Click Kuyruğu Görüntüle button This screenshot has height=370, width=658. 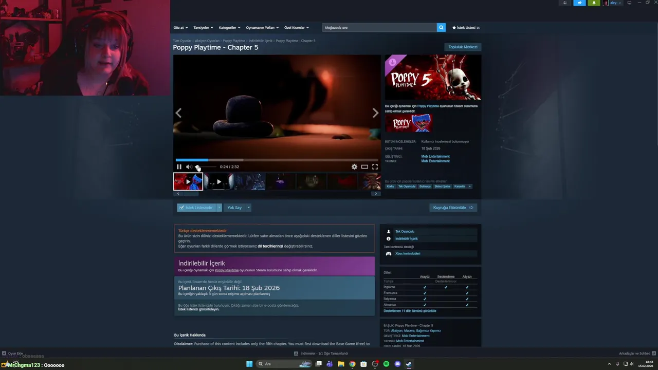click(453, 208)
